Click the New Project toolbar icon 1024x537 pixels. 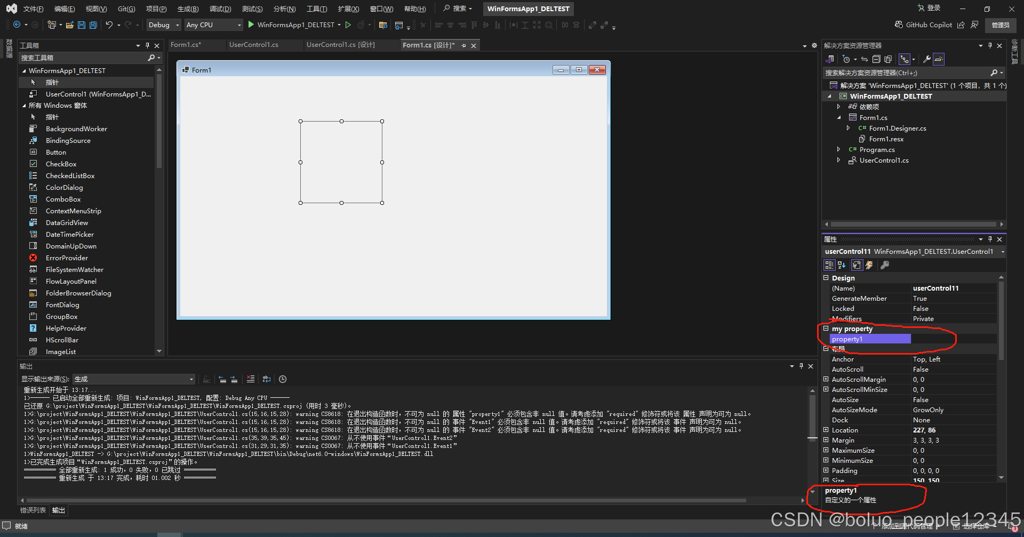[52, 25]
